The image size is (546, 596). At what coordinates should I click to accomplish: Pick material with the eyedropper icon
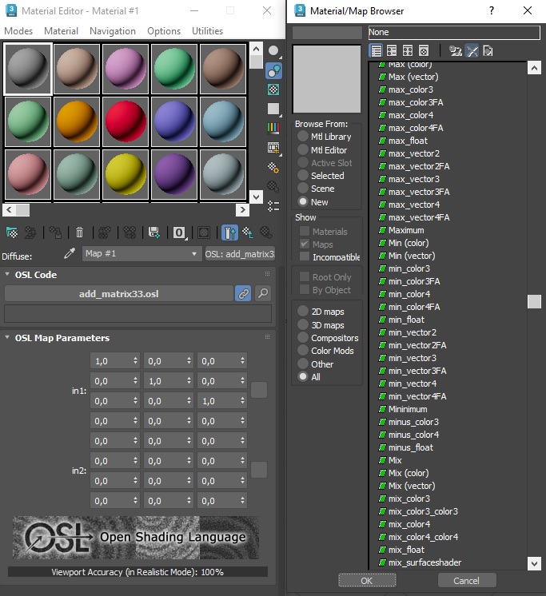click(70, 253)
